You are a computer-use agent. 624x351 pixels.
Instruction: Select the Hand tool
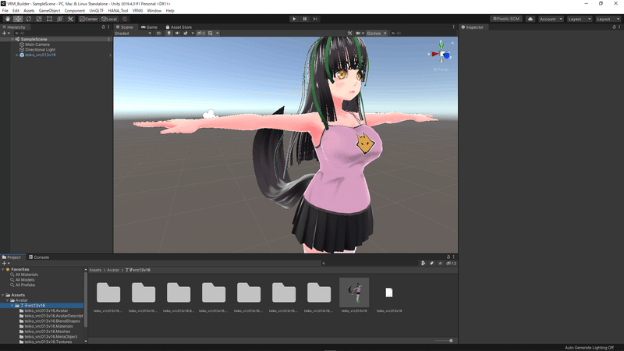click(x=8, y=19)
